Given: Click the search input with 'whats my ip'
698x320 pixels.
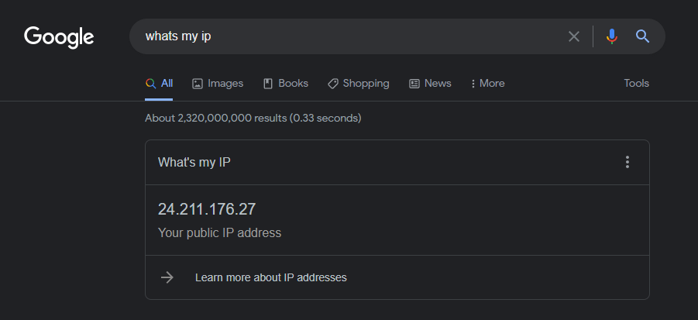Looking at the screenshot, I should pos(349,36).
